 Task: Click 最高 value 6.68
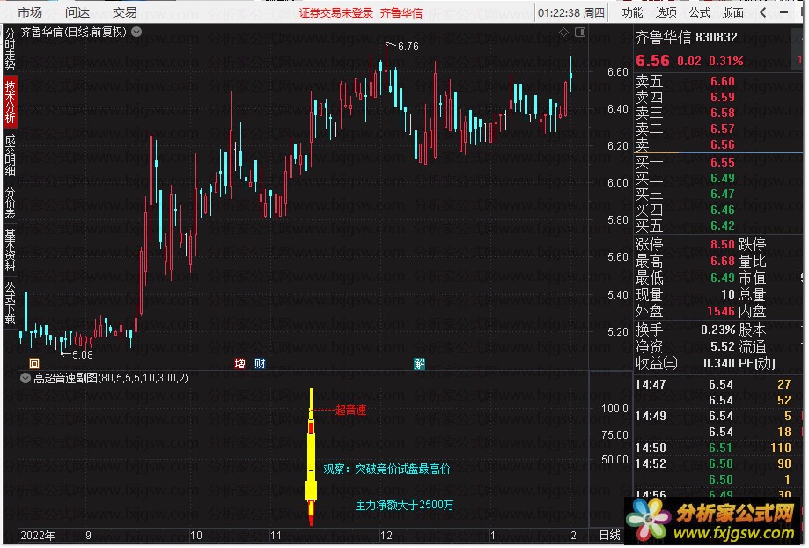(723, 262)
